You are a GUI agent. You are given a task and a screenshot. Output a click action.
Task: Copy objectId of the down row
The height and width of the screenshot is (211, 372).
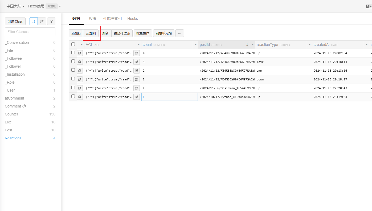(80, 79)
